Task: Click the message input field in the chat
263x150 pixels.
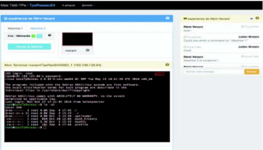Action: [x=214, y=71]
